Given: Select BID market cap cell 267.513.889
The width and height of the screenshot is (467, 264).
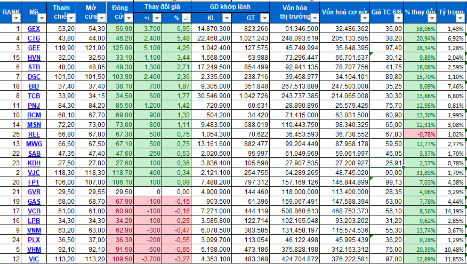Looking at the screenshot, I should [294, 86].
